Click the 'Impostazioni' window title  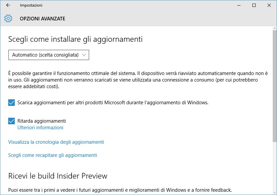(x=31, y=5)
